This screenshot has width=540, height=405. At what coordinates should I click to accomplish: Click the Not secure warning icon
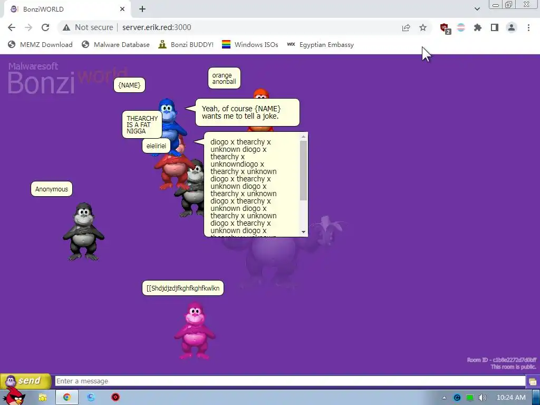click(66, 27)
